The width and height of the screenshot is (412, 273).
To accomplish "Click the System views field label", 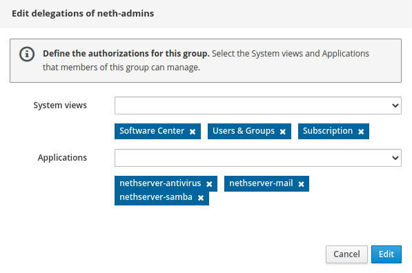I will tap(60, 105).
